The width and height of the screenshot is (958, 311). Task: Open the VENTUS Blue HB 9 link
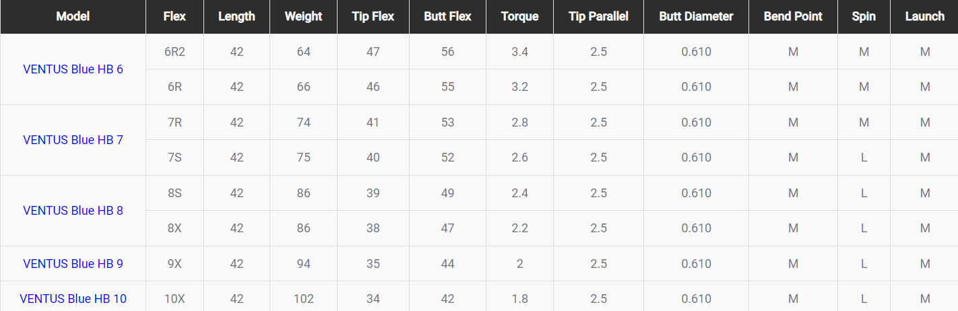point(73,264)
